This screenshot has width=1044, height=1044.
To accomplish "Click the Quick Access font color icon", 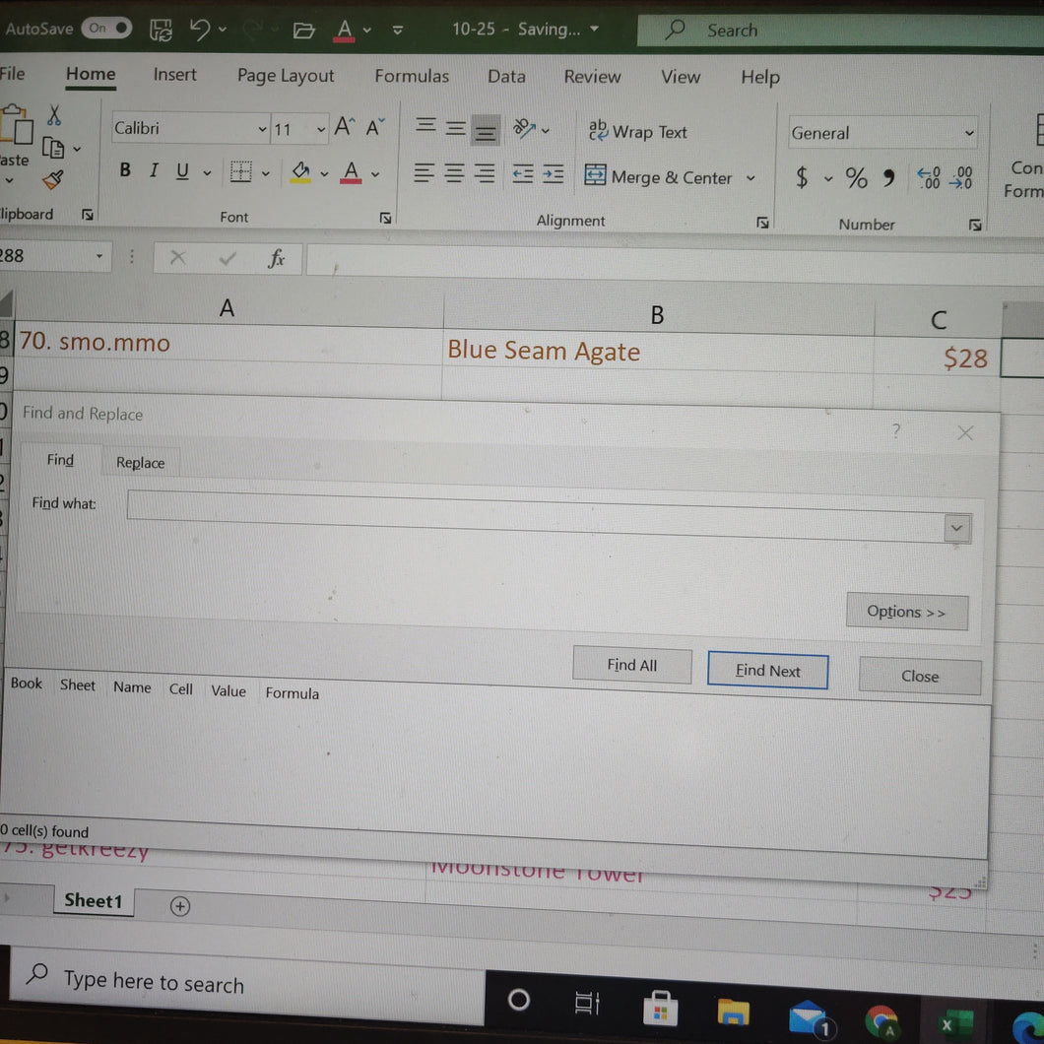I will click(x=345, y=31).
